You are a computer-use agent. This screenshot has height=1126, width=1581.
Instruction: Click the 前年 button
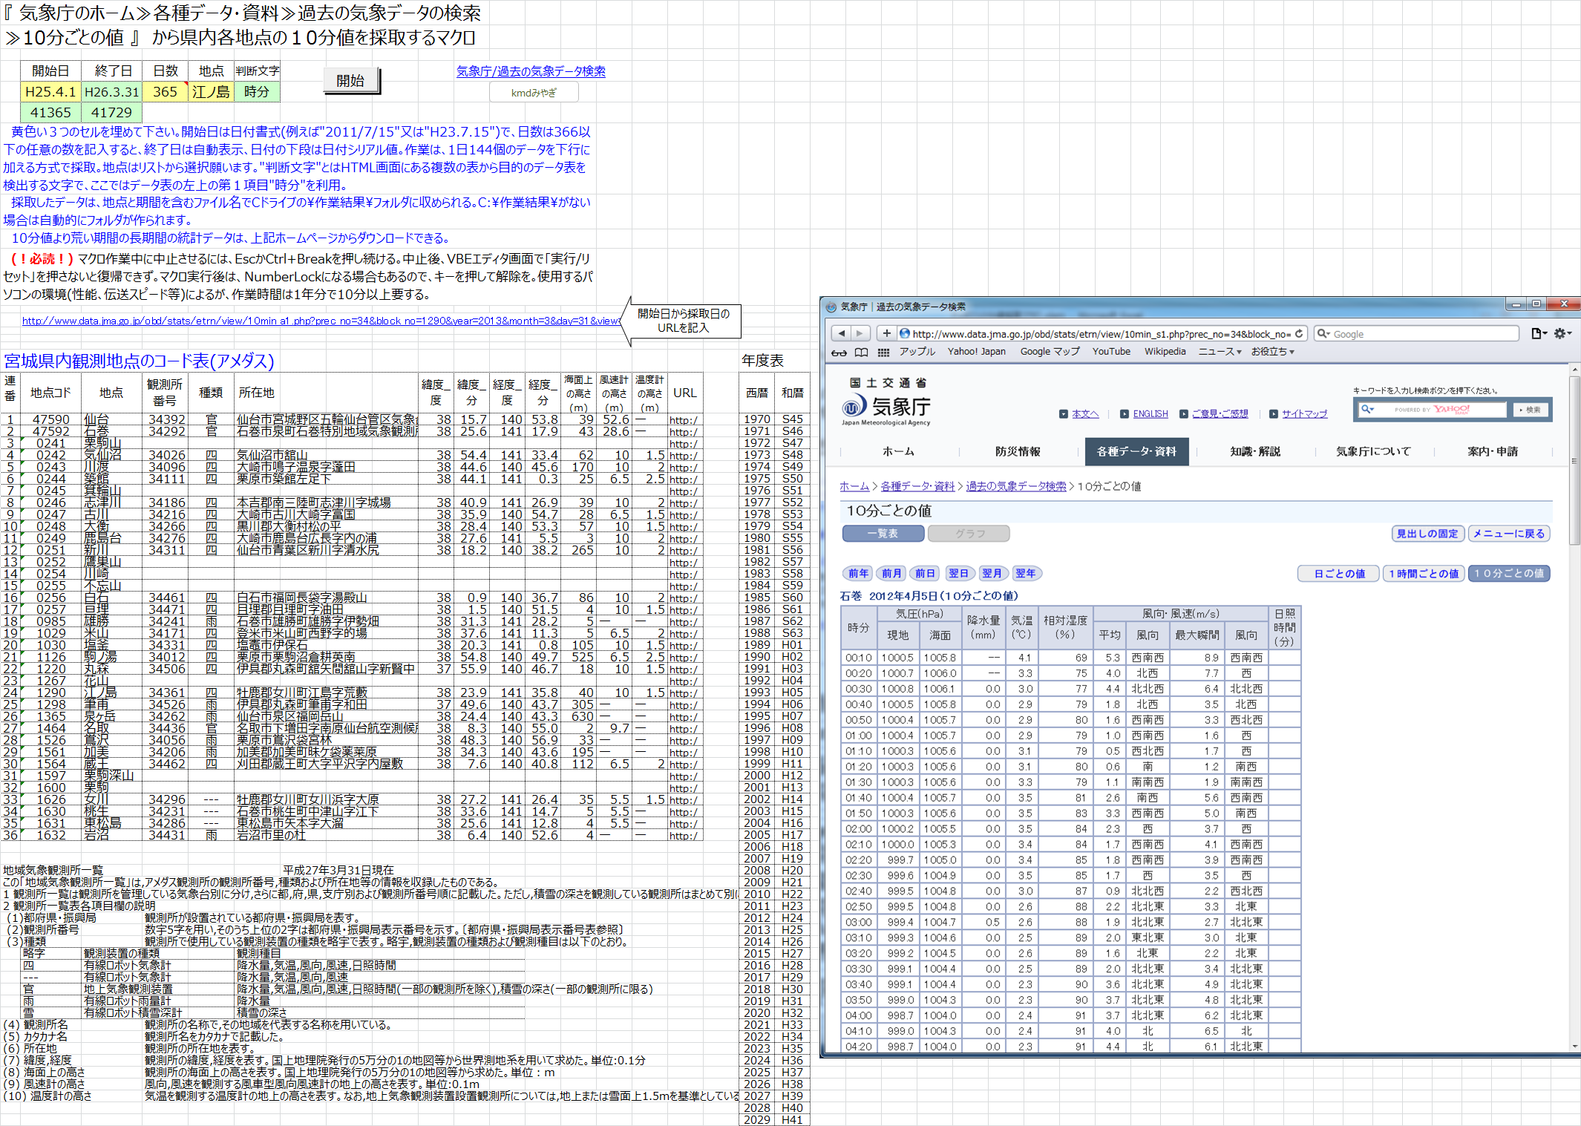click(859, 573)
